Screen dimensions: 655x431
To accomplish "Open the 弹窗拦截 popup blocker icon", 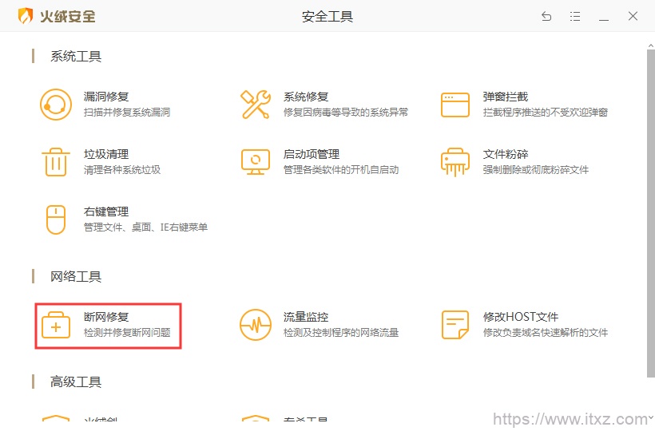I will coord(455,105).
